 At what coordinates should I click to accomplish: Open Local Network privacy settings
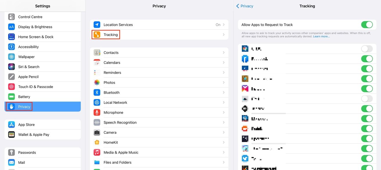pos(159,103)
